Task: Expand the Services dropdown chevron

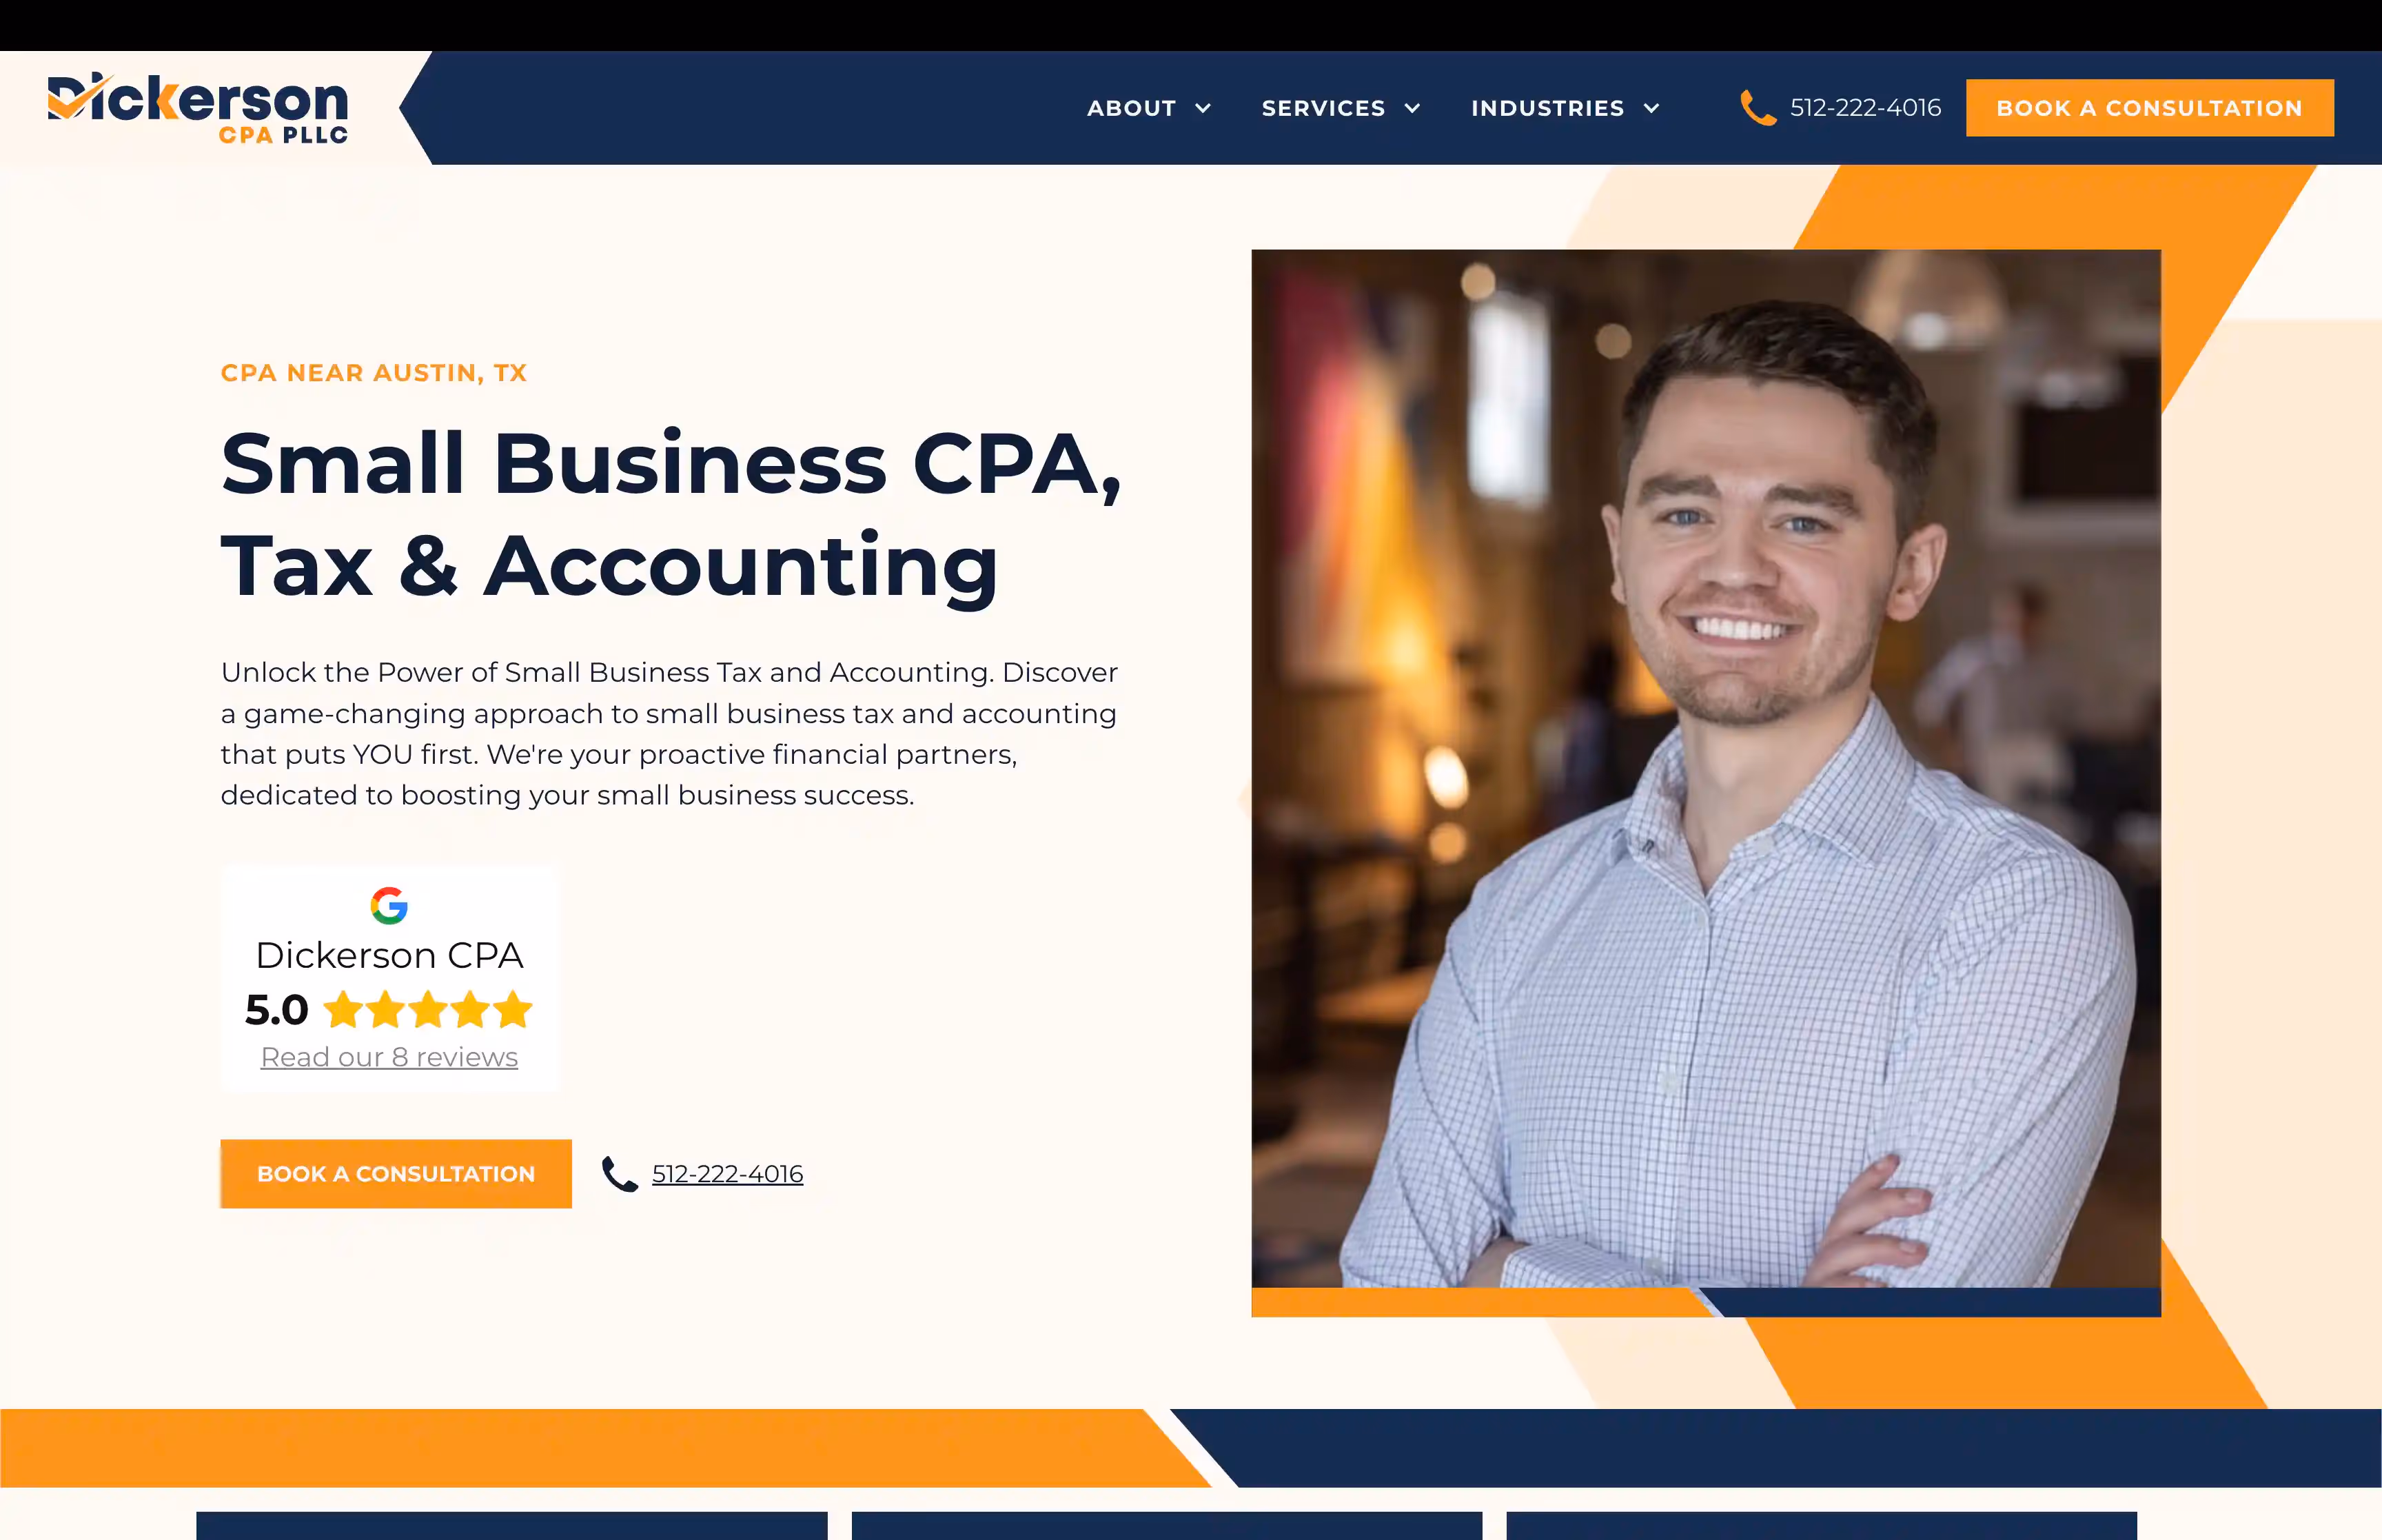Action: click(x=1412, y=108)
